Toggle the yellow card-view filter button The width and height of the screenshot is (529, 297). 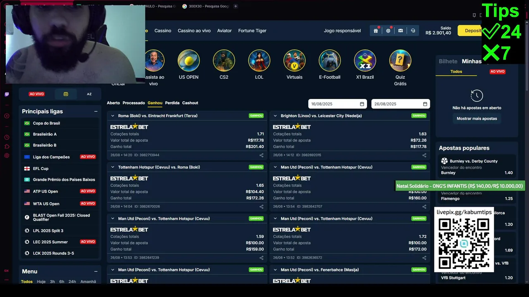[x=65, y=94]
